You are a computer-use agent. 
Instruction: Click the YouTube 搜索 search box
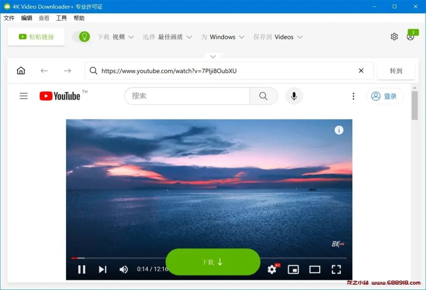point(187,96)
